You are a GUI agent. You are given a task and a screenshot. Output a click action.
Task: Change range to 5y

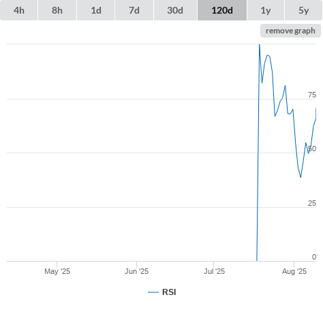(x=303, y=10)
